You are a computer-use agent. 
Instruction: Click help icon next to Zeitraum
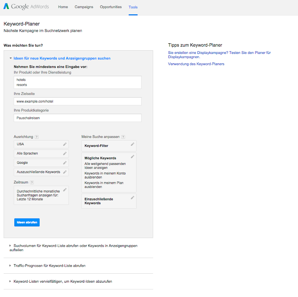32,182
